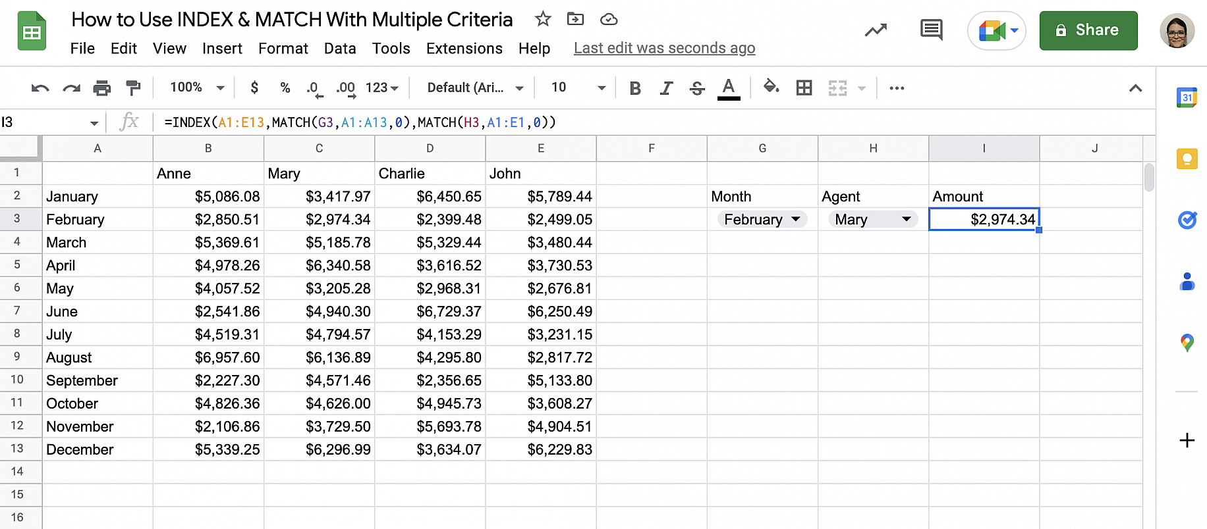Print the spreadsheet using printer icon

[x=102, y=88]
